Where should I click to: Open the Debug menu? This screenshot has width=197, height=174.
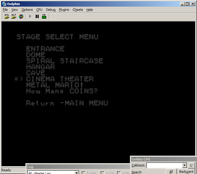pos(51,10)
